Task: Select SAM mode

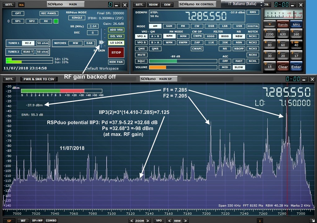Action: (169, 26)
